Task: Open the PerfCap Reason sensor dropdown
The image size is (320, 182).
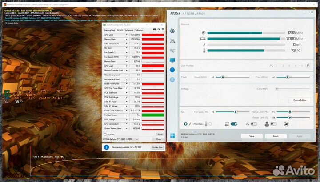Action: 127,115
